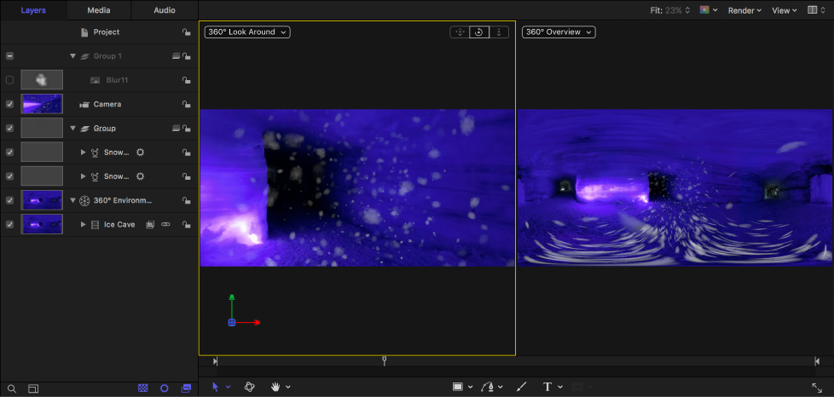The image size is (834, 397).
Task: Uncheck the 360° Environment layer checkbox
Action: click(9, 200)
